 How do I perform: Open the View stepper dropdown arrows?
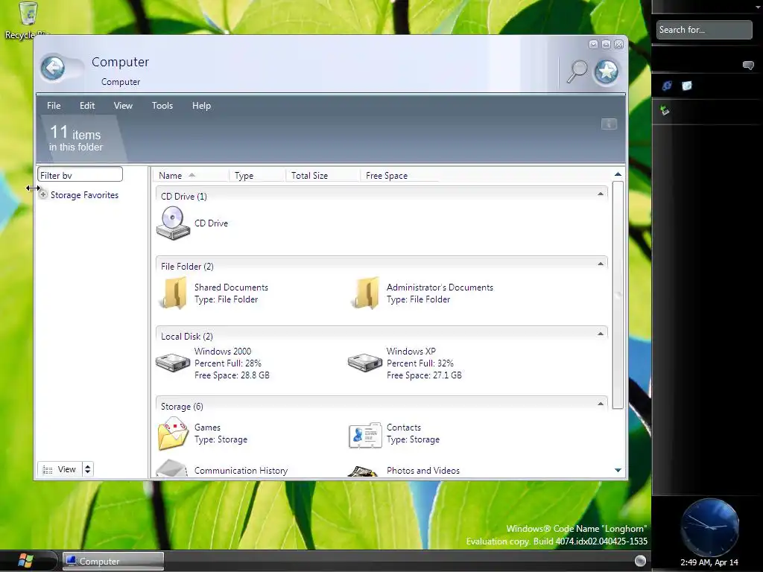coord(88,469)
